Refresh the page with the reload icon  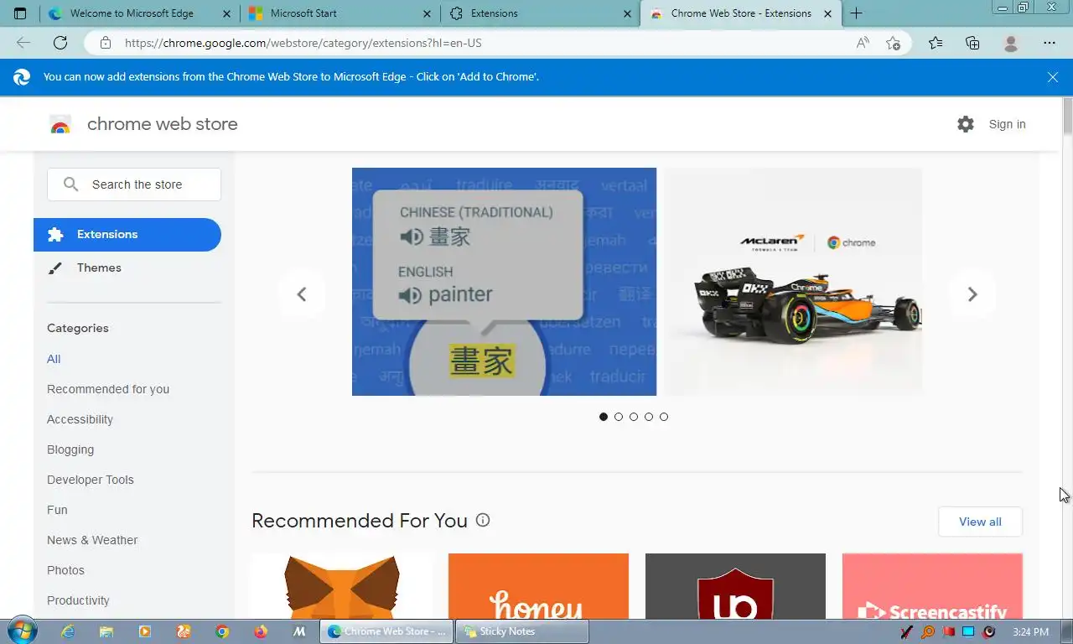[60, 43]
